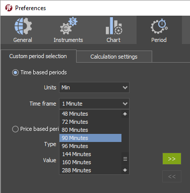Switch to the Custom period selection tab
The width and height of the screenshot is (190, 193).
click(x=38, y=56)
